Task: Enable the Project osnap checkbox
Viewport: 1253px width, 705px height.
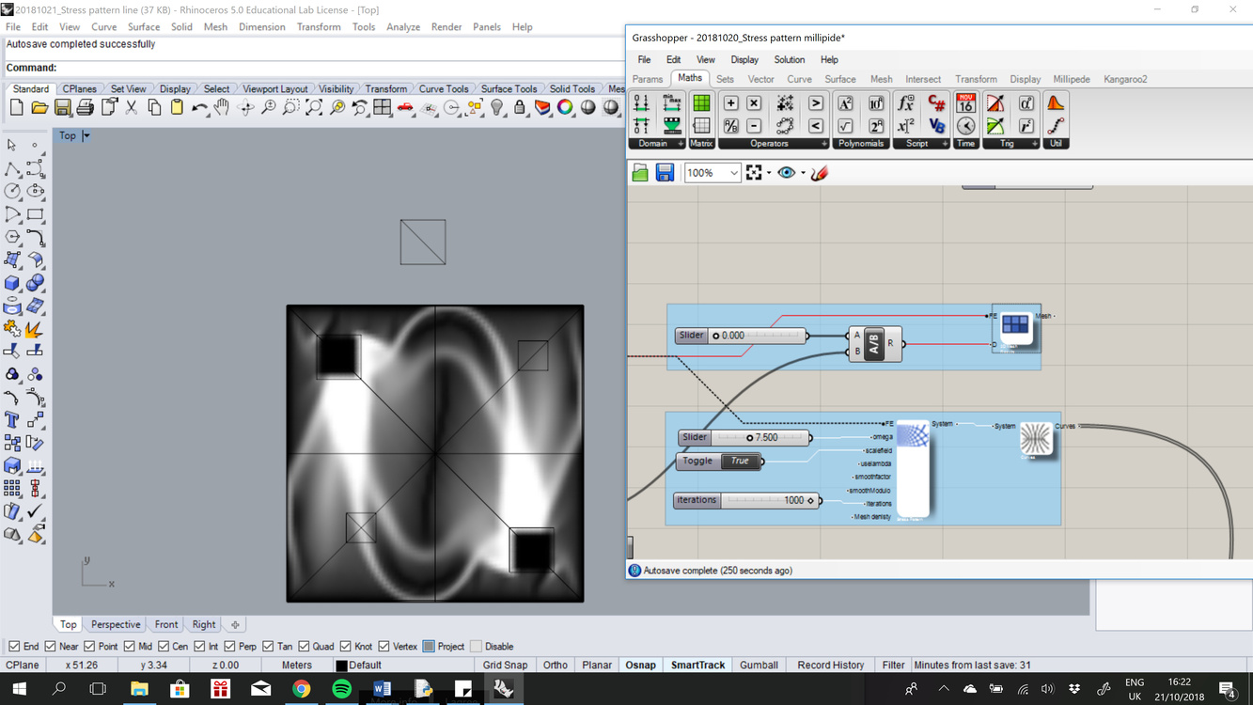Action: [x=429, y=647]
